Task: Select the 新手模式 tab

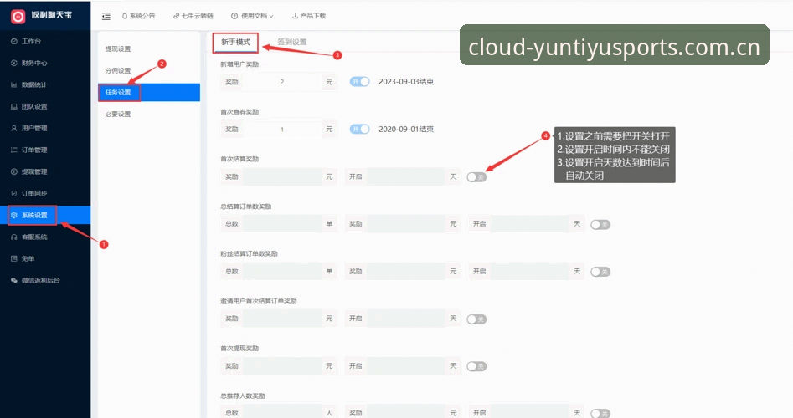Action: pos(235,42)
